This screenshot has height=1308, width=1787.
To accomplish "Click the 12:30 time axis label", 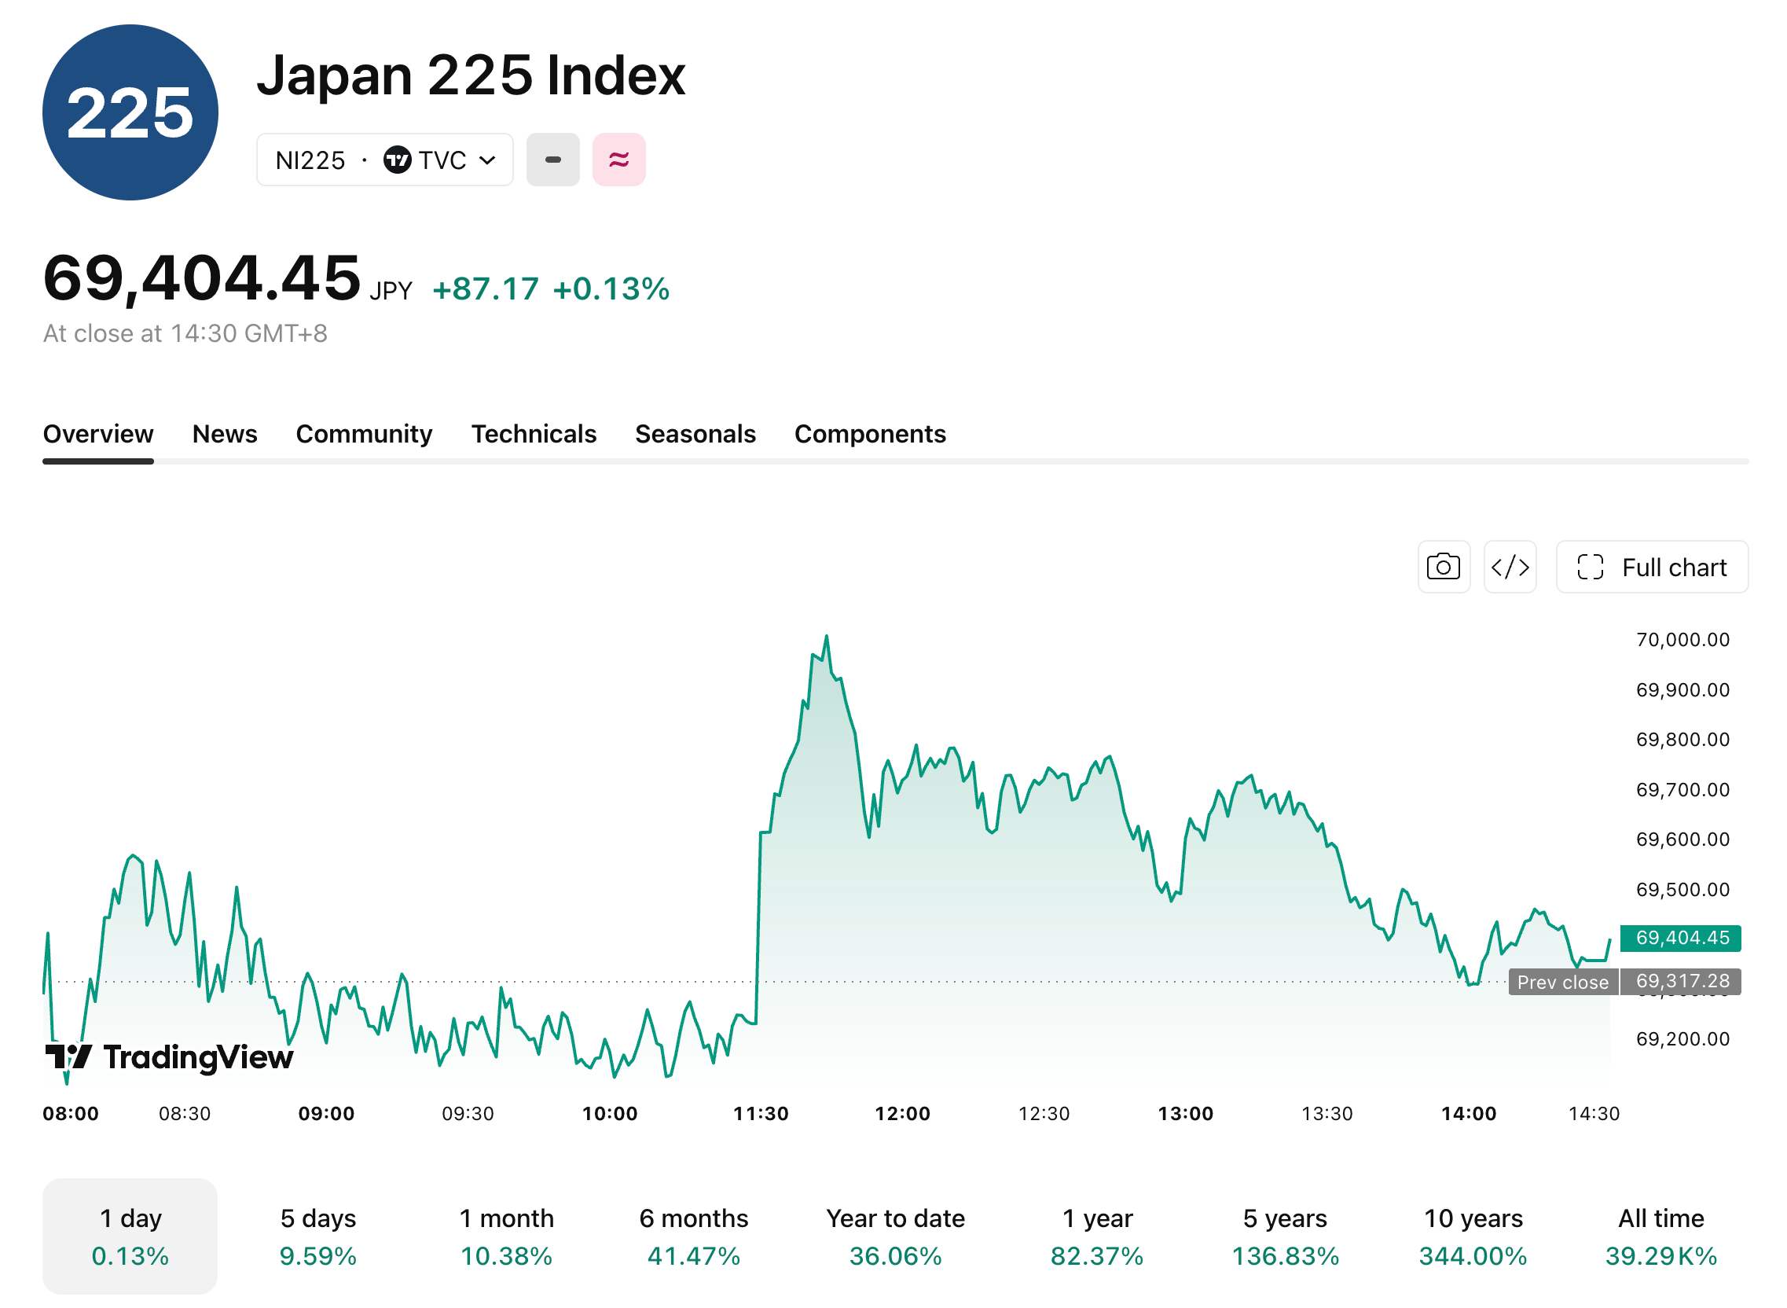I will (1044, 1114).
